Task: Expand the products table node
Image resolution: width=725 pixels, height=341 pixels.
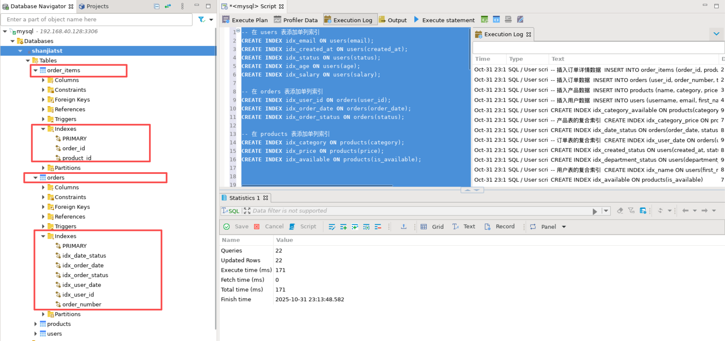Action: 35,324
